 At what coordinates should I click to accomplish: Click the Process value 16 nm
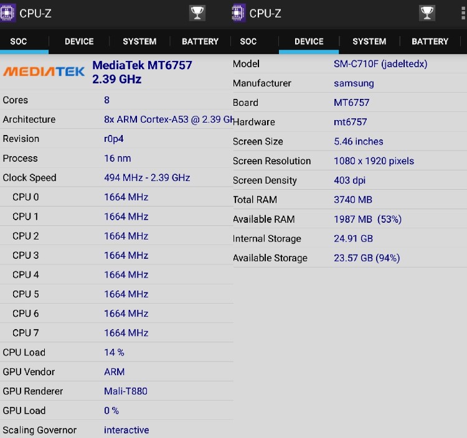(117, 158)
